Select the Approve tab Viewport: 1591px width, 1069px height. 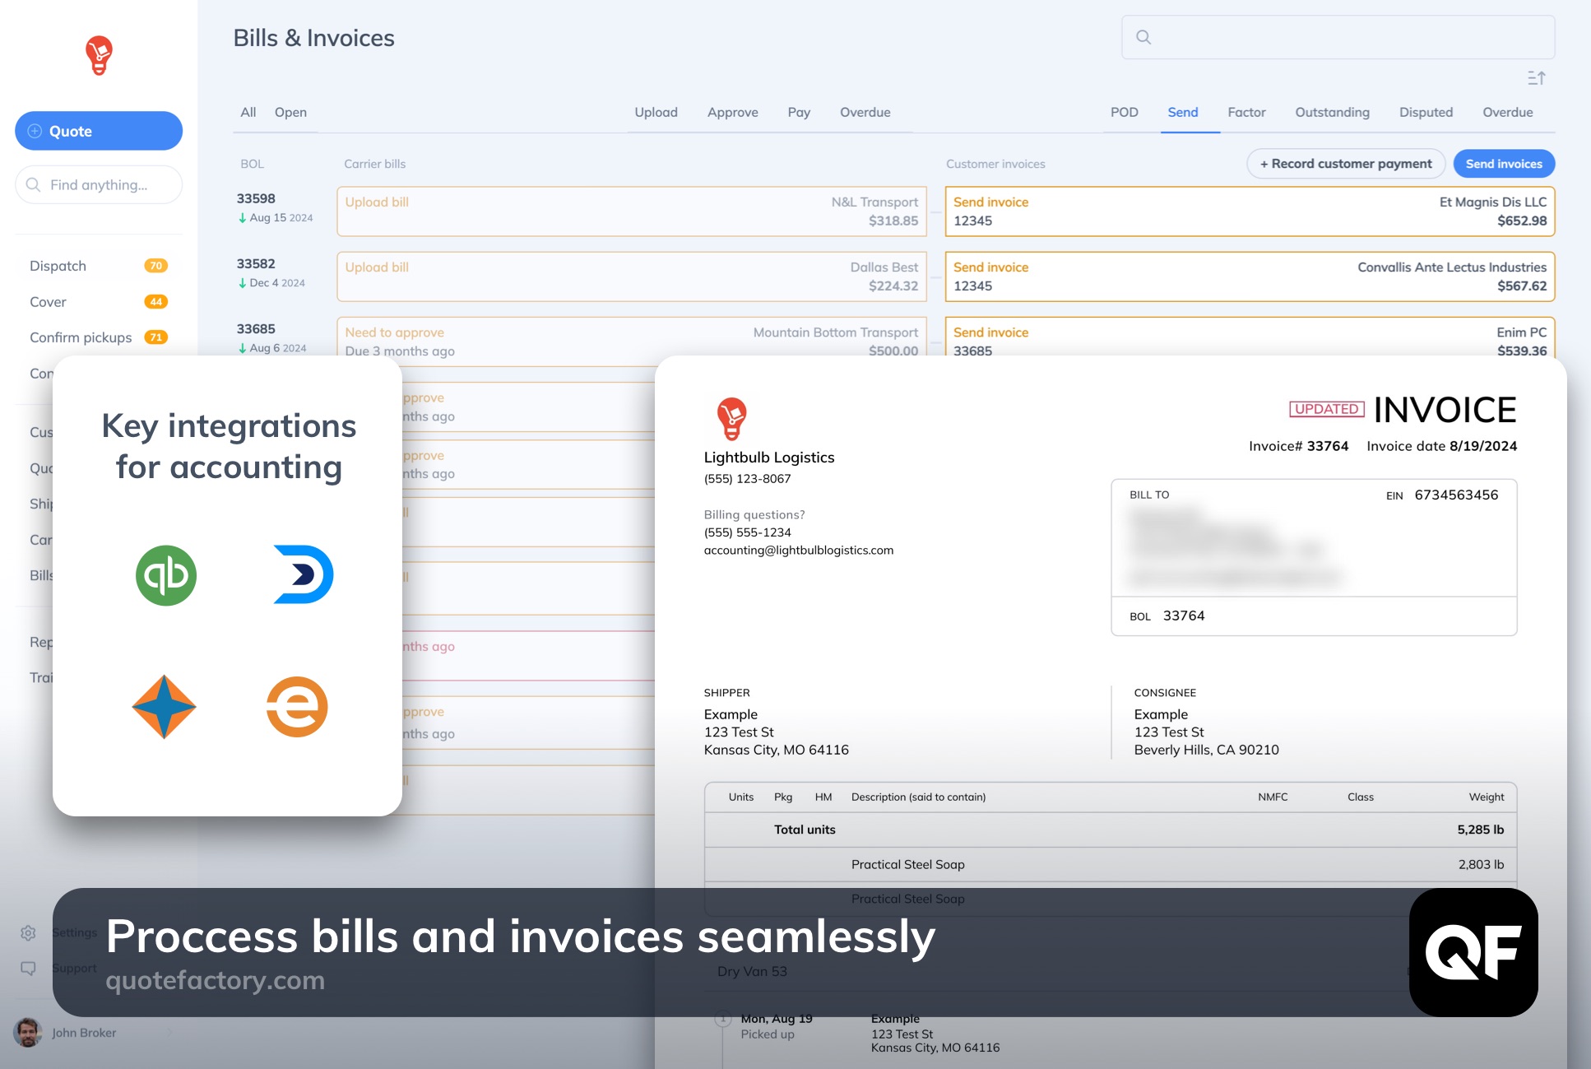coord(733,112)
